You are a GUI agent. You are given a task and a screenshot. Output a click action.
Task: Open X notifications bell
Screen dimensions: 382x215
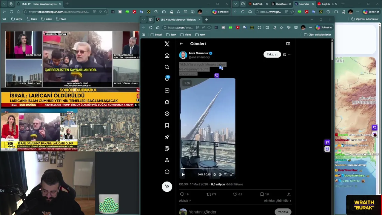point(167,79)
